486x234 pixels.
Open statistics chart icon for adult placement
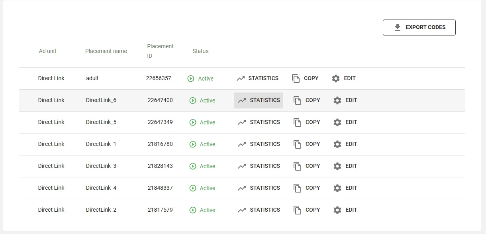pos(240,79)
